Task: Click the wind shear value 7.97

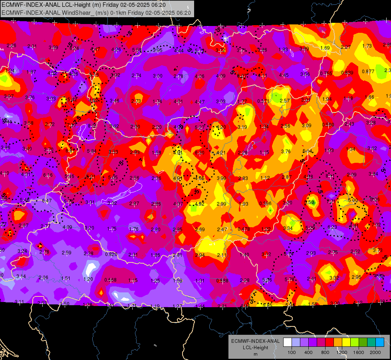Action: point(71,125)
